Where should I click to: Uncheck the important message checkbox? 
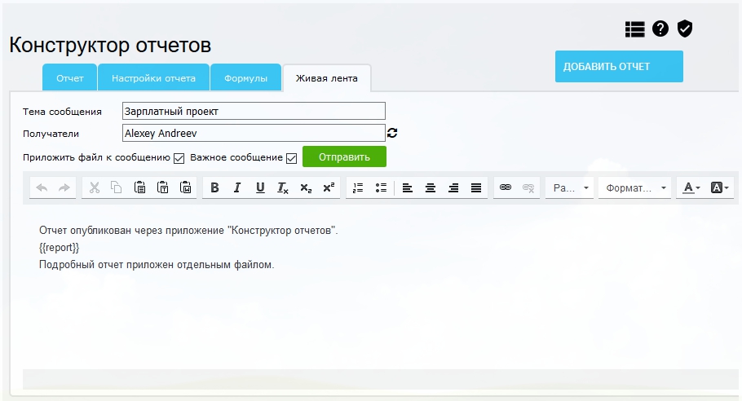[x=291, y=158]
